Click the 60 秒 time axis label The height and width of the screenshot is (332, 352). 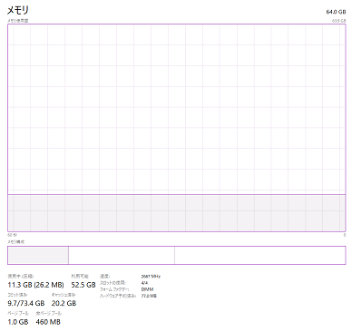coord(13,235)
